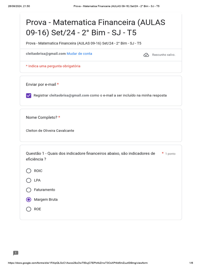Click the required question notice in red
The width and height of the screenshot is (201, 269).
click(x=53, y=66)
